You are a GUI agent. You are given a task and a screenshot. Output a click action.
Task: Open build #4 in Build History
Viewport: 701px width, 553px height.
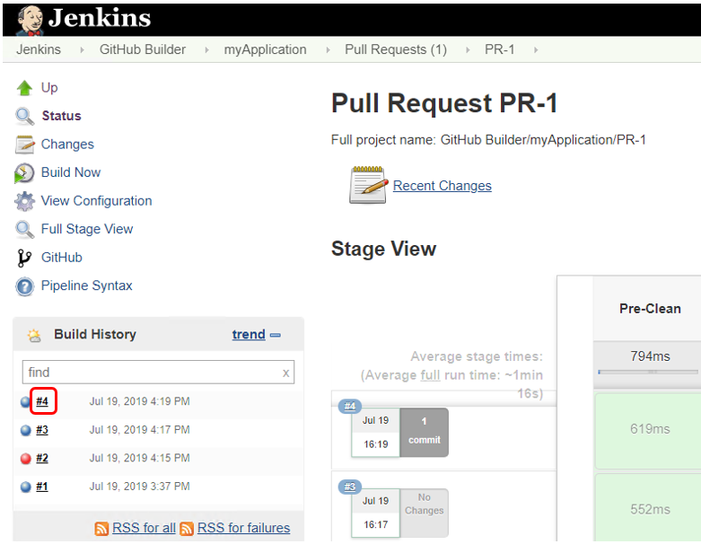tap(42, 401)
